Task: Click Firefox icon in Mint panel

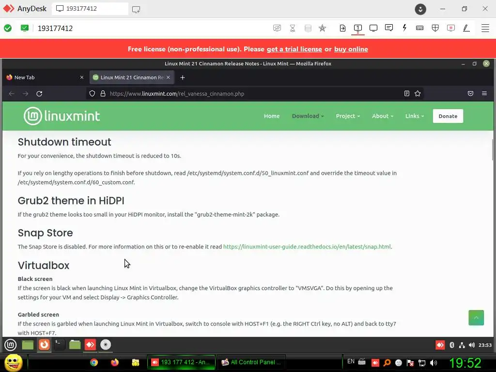Action: pos(44,344)
